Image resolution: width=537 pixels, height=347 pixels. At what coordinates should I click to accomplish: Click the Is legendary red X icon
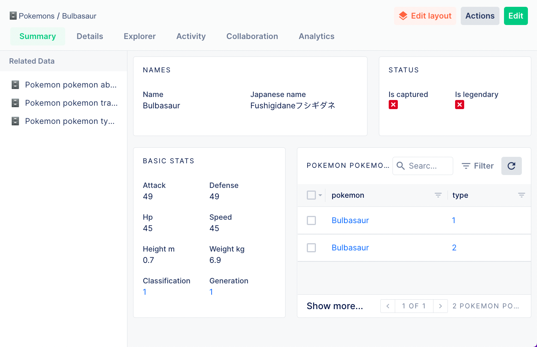[460, 105]
